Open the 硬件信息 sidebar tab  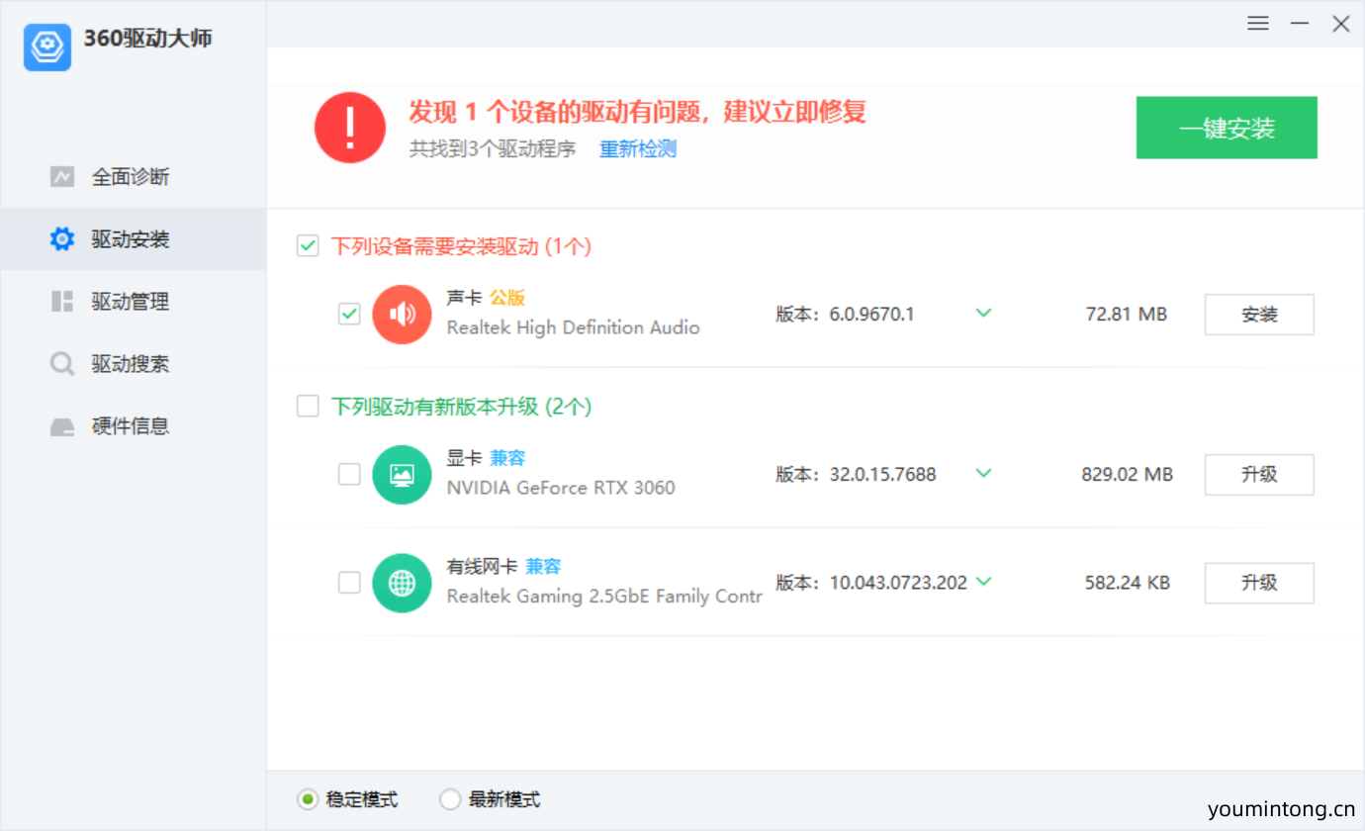(134, 426)
